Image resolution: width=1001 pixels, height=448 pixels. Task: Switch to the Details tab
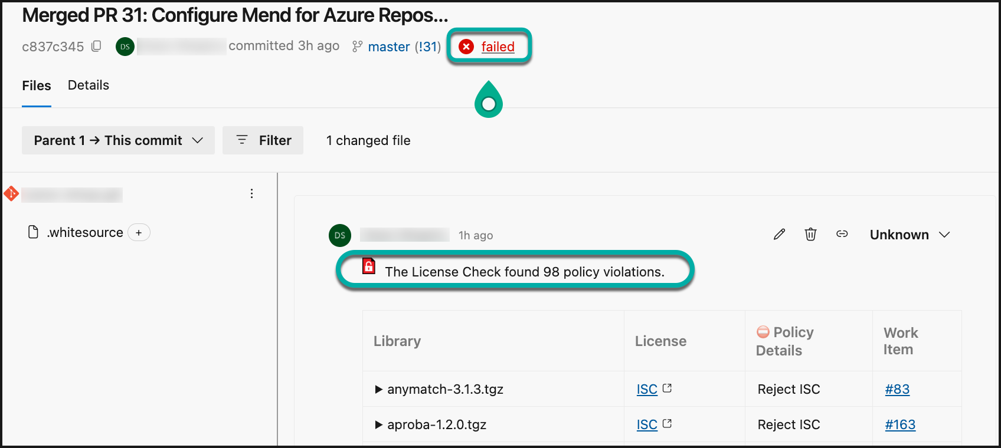(x=89, y=85)
